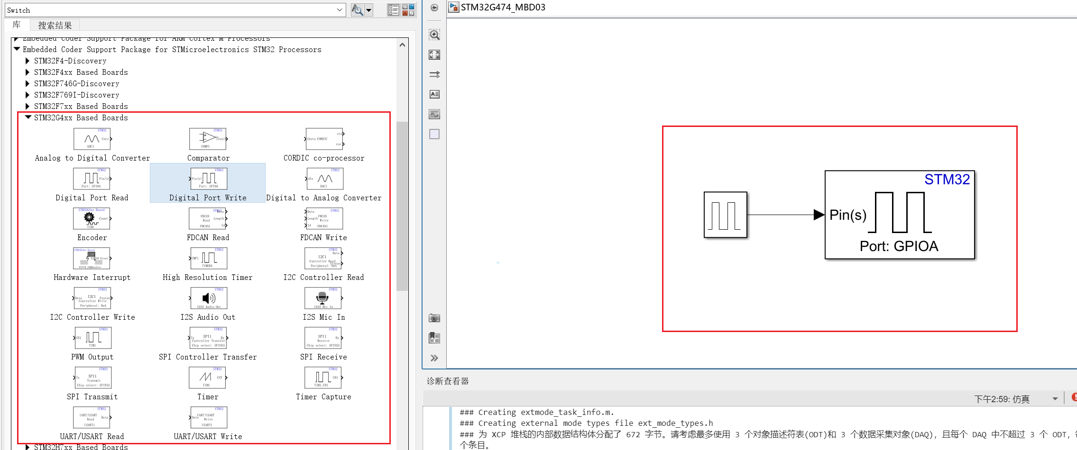Select the SPI Controller Transfer block
The width and height of the screenshot is (1077, 450).
pyautogui.click(x=208, y=338)
